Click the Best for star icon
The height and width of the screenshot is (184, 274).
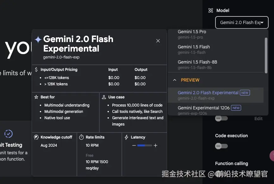[36, 97]
